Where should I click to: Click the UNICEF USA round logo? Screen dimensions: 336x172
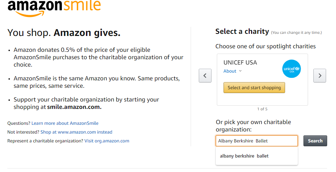click(291, 69)
